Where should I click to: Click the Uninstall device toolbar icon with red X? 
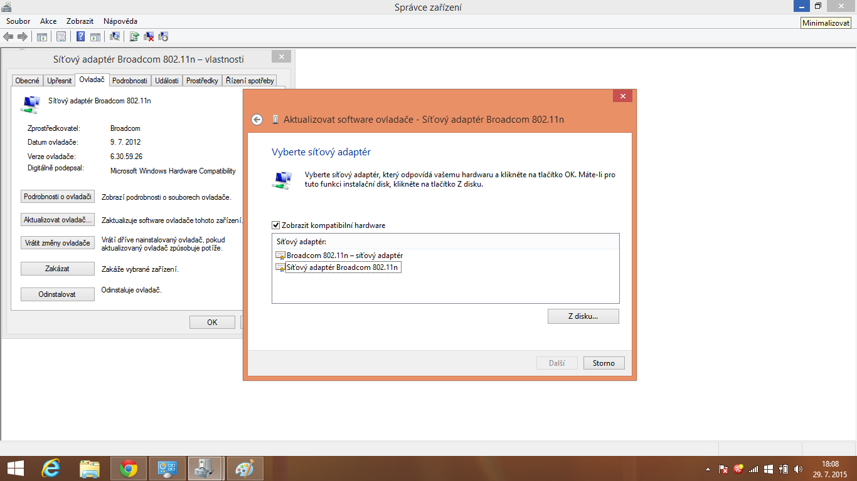point(149,36)
